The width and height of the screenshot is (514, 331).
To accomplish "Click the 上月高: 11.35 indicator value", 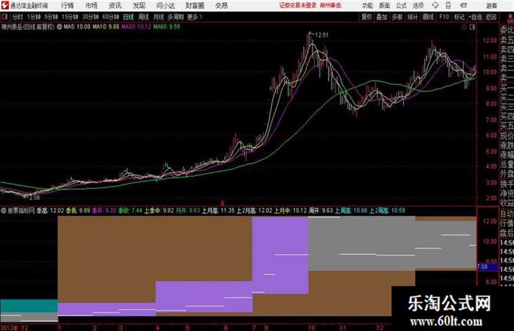I will click(218, 211).
